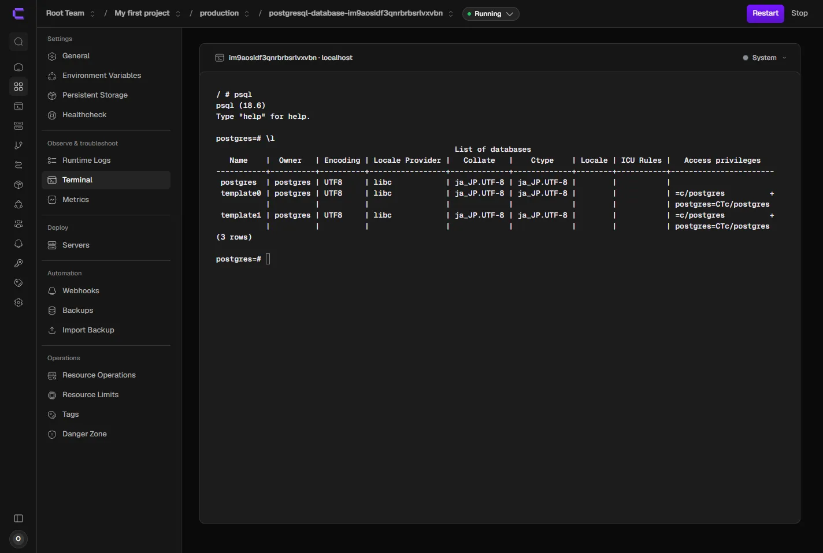This screenshot has width=823, height=553.
Task: Open the home dashboard sidebar icon
Action: 18,67
